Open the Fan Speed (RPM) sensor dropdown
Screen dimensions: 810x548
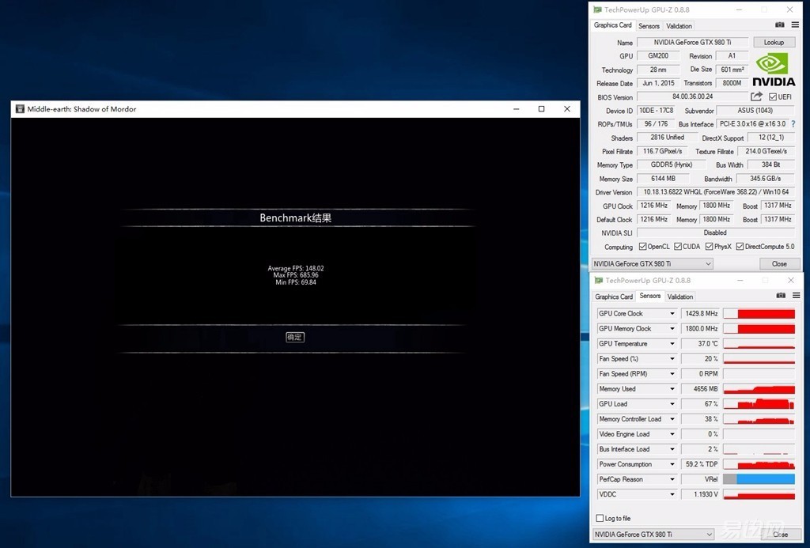coord(672,373)
